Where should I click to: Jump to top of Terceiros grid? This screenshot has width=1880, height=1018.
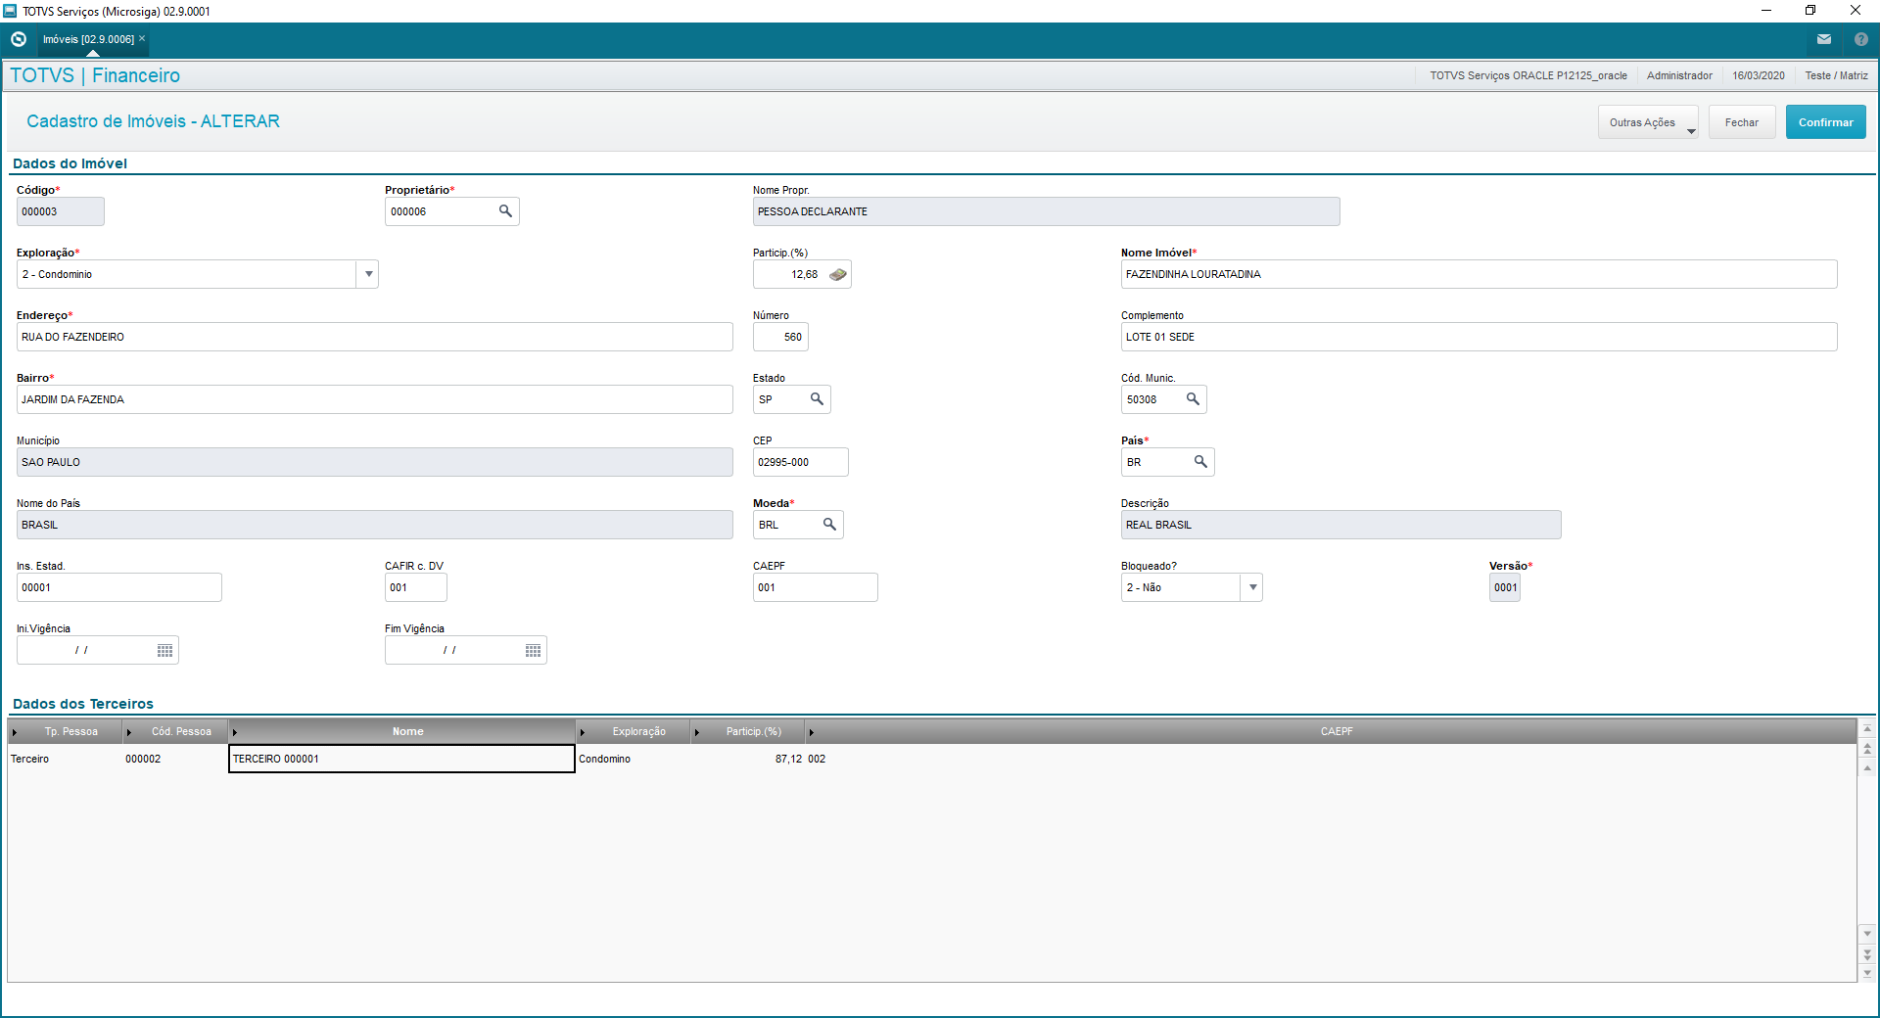point(1867,729)
